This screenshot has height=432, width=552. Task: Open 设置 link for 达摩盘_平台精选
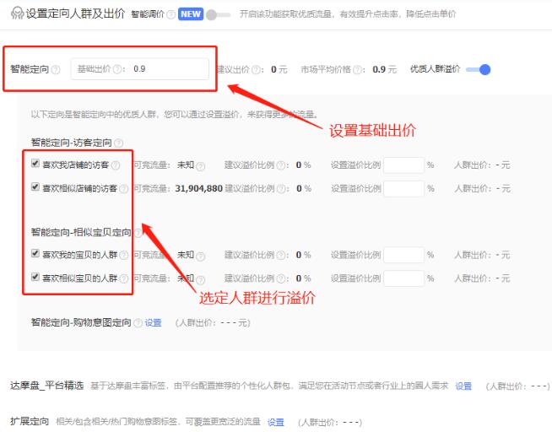coord(463,386)
